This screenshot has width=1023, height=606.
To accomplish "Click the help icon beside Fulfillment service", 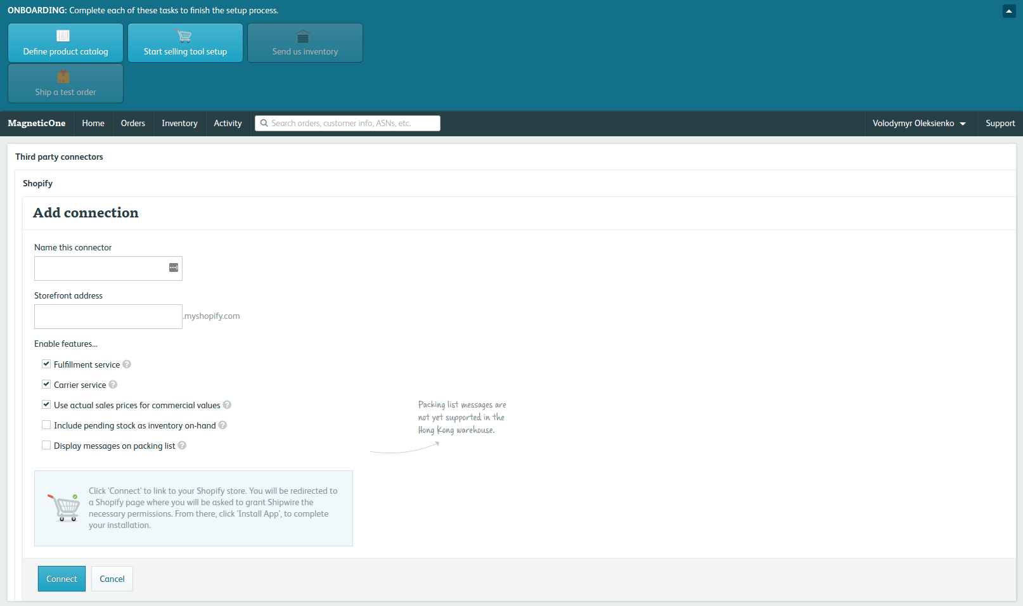I will (x=127, y=364).
